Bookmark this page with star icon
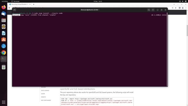Viewport: 188px width, 106px height. 176,8
